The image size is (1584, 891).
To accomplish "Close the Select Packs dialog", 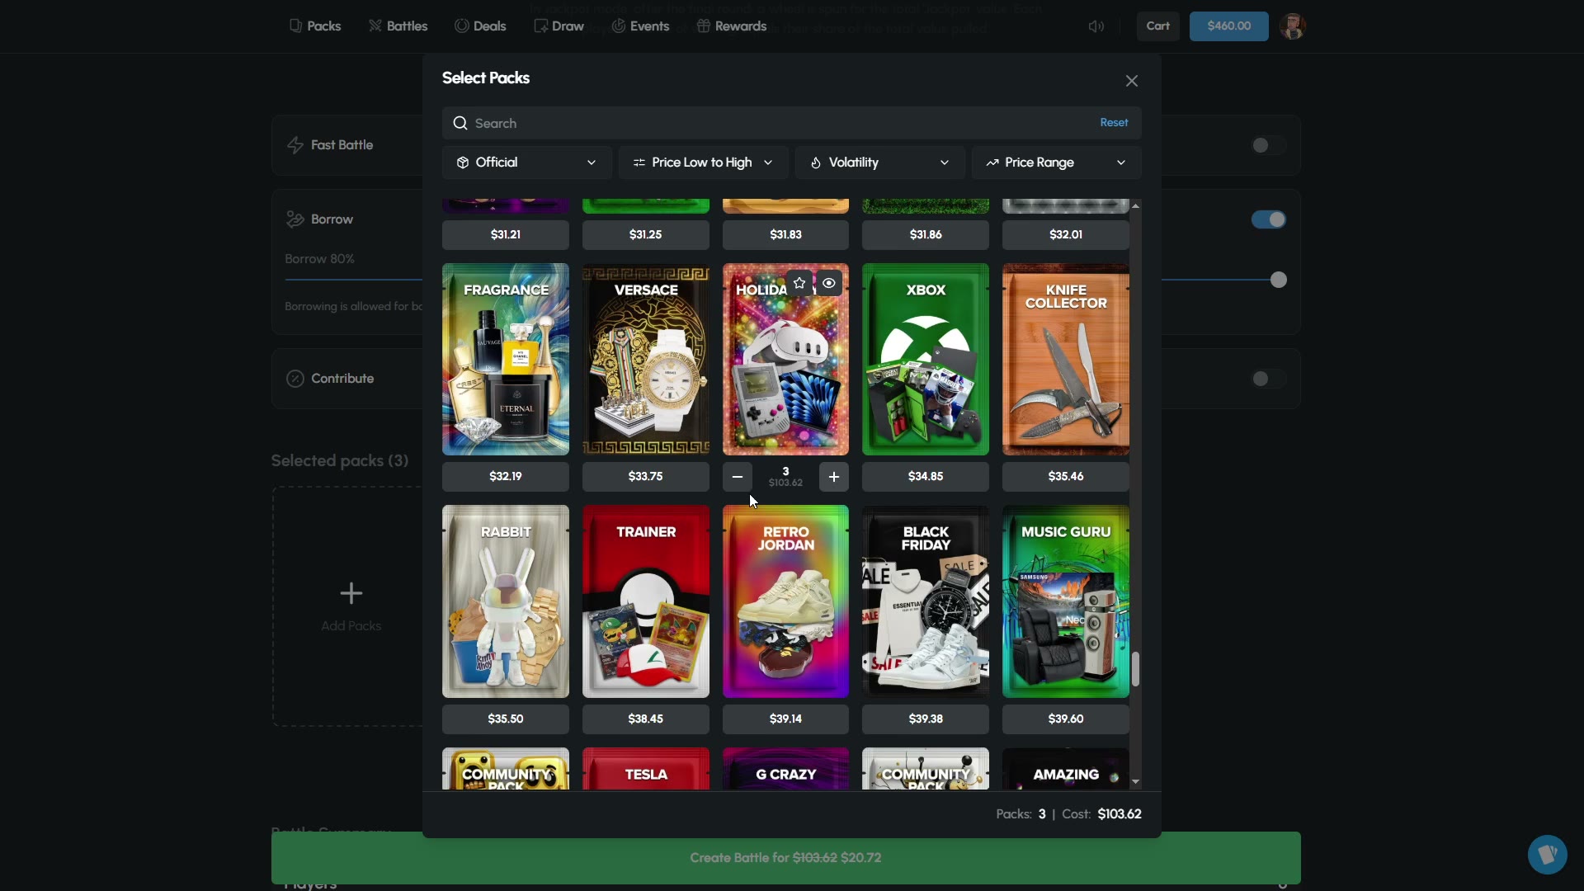I will 1132,81.
